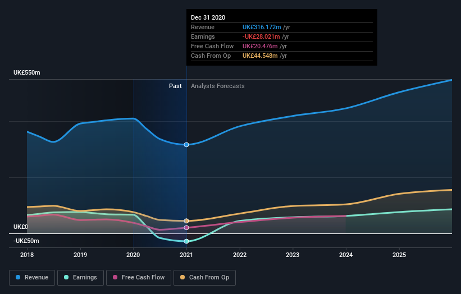
Task: Click the 2020 x-axis label
Action: [133, 255]
